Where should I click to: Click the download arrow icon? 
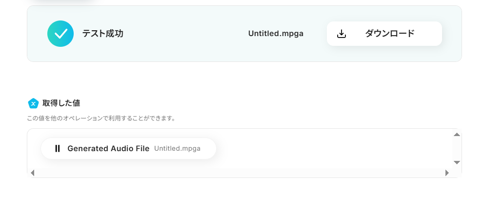(x=342, y=34)
